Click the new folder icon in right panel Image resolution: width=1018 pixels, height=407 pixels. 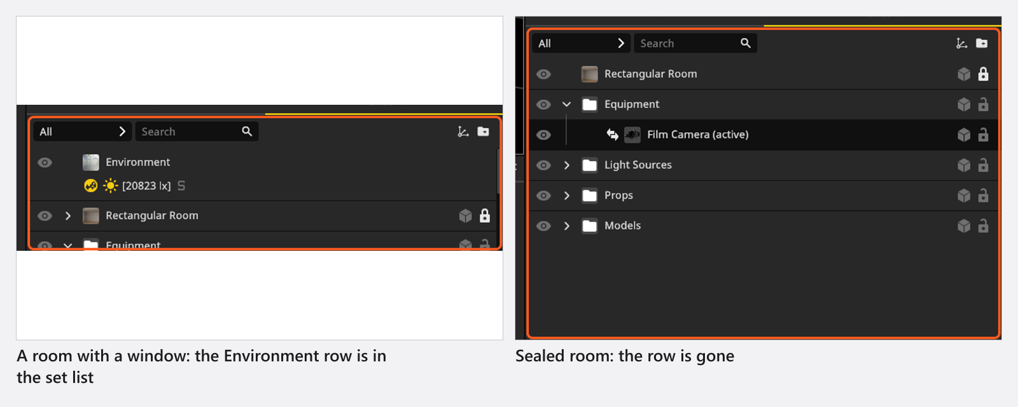[982, 43]
